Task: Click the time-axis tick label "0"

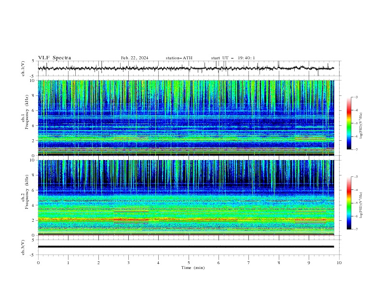Action: 38,263
